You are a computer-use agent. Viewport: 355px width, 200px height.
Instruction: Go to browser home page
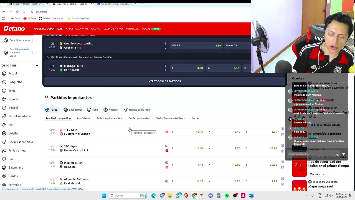pos(24,12)
